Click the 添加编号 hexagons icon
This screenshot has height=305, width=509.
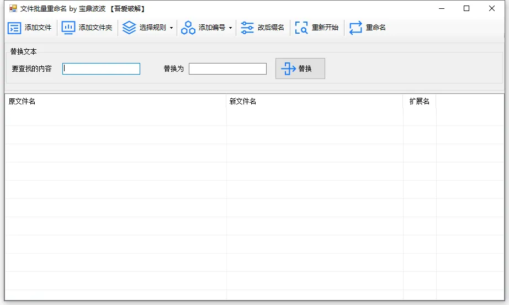(188, 28)
